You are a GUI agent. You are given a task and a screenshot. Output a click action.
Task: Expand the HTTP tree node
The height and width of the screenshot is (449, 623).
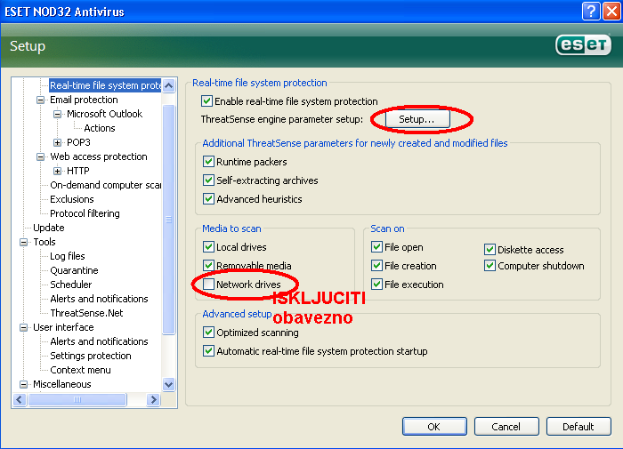pos(58,171)
